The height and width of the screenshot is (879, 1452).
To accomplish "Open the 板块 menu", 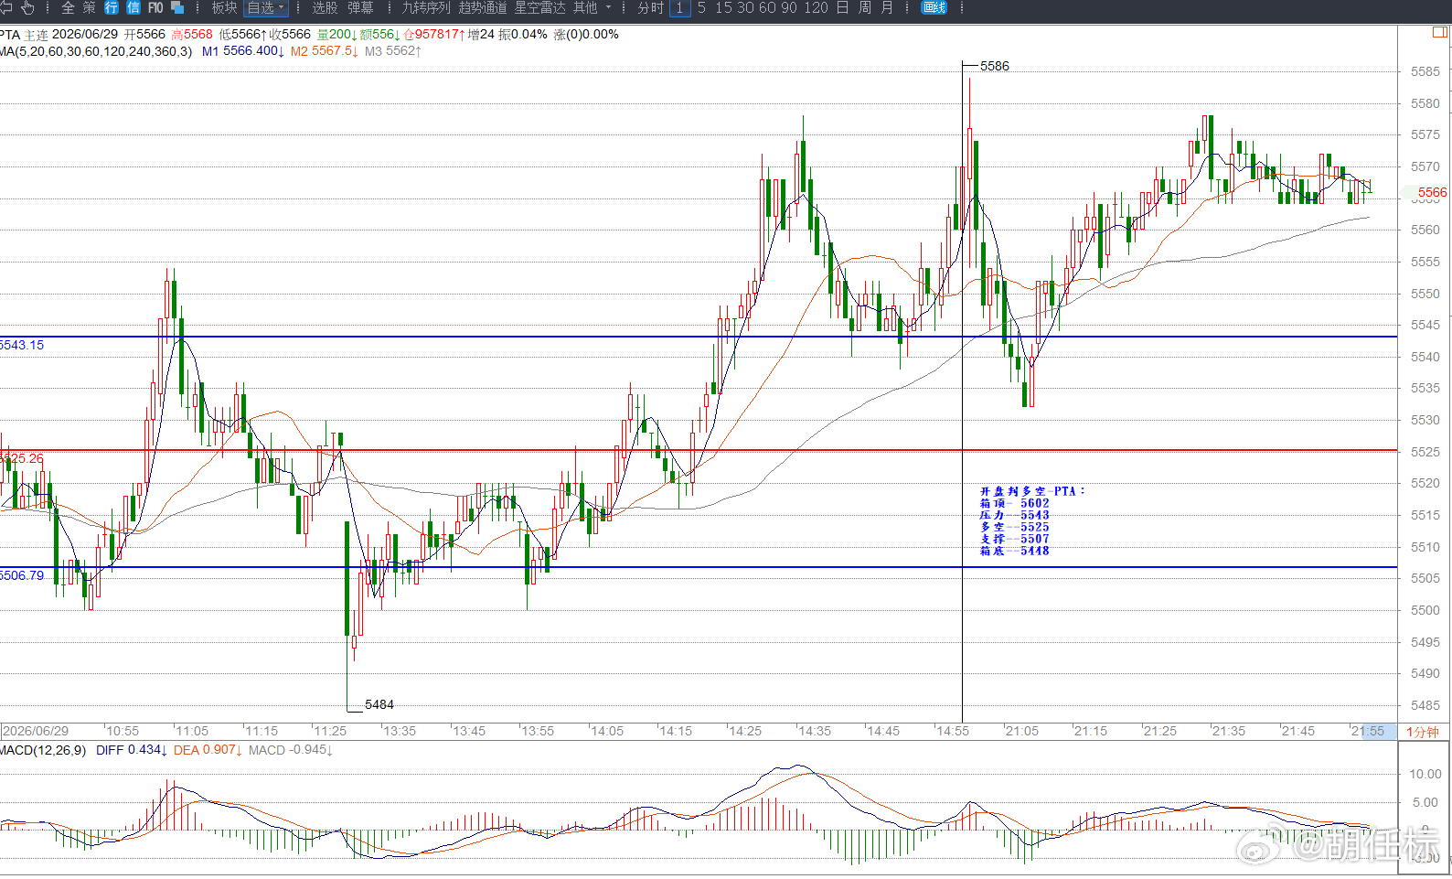I will pyautogui.click(x=224, y=8).
